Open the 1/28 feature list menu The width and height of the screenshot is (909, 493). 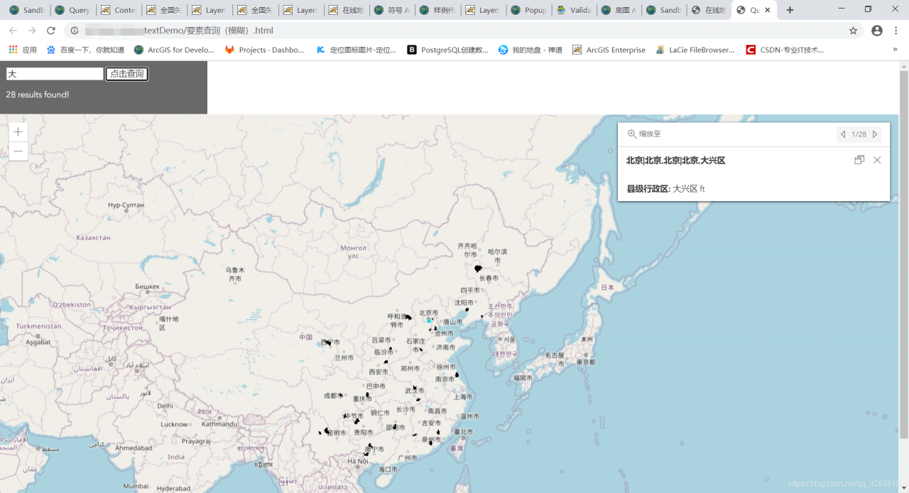pos(859,134)
